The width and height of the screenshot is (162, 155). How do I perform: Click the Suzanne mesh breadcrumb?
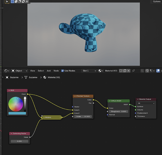tap(33, 77)
